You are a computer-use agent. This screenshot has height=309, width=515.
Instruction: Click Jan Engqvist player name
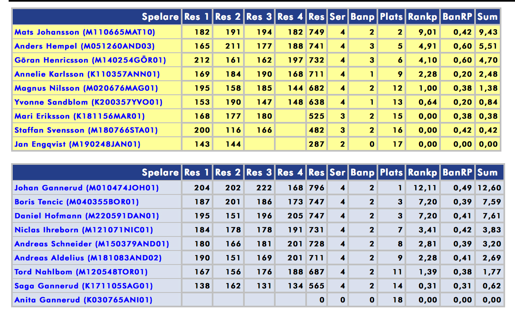[x=77, y=144]
